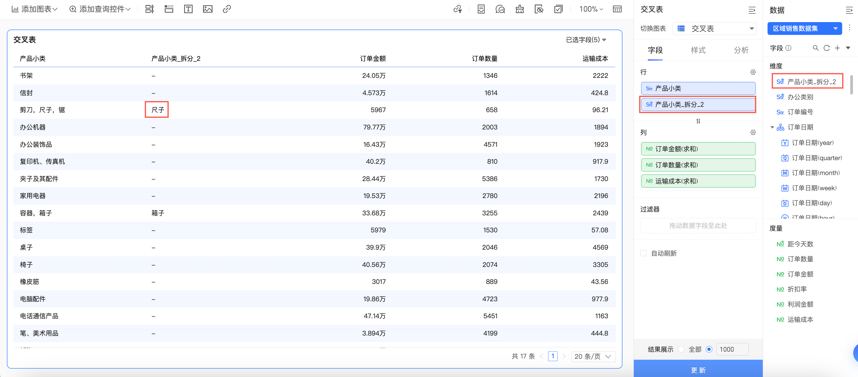Open the 添加图表 menu

(35, 9)
